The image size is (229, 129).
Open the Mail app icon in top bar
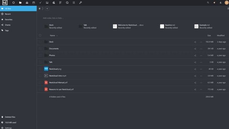click(27, 3)
